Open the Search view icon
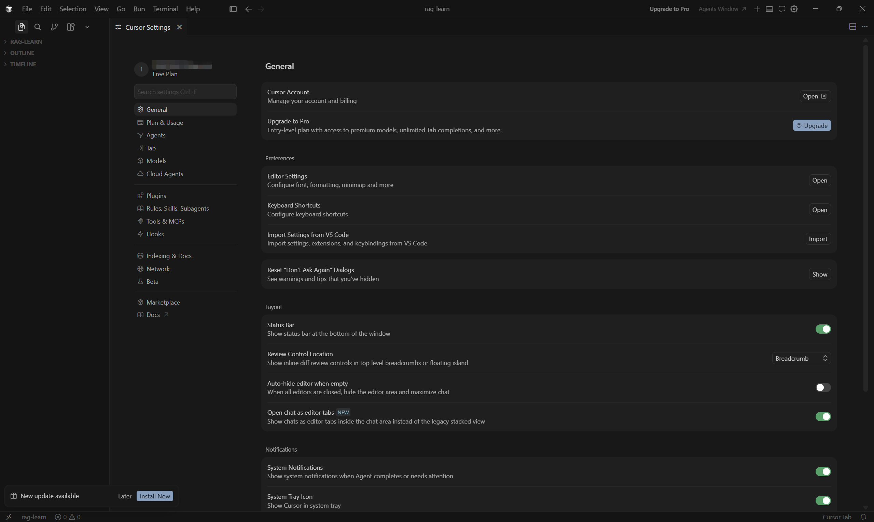Image resolution: width=874 pixels, height=522 pixels. point(38,27)
